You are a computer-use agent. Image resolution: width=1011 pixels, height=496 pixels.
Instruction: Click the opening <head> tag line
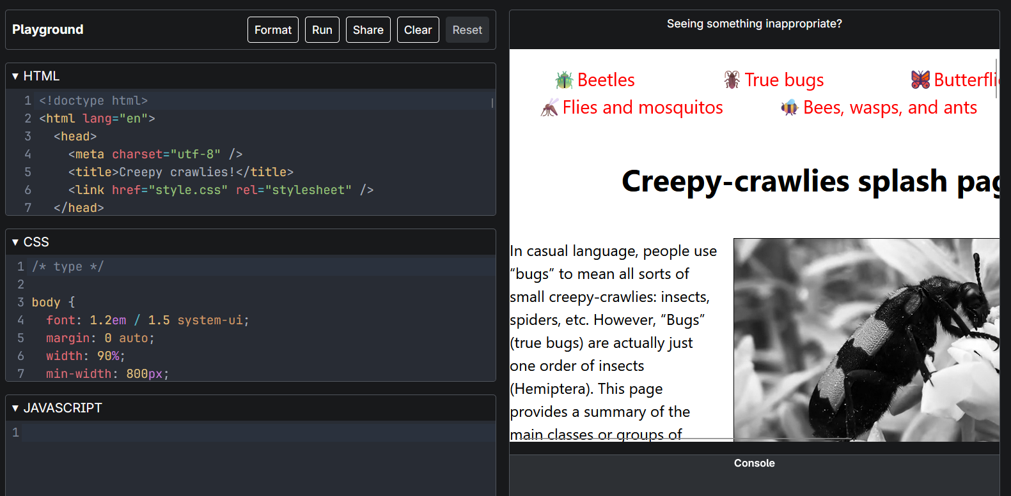[75, 136]
